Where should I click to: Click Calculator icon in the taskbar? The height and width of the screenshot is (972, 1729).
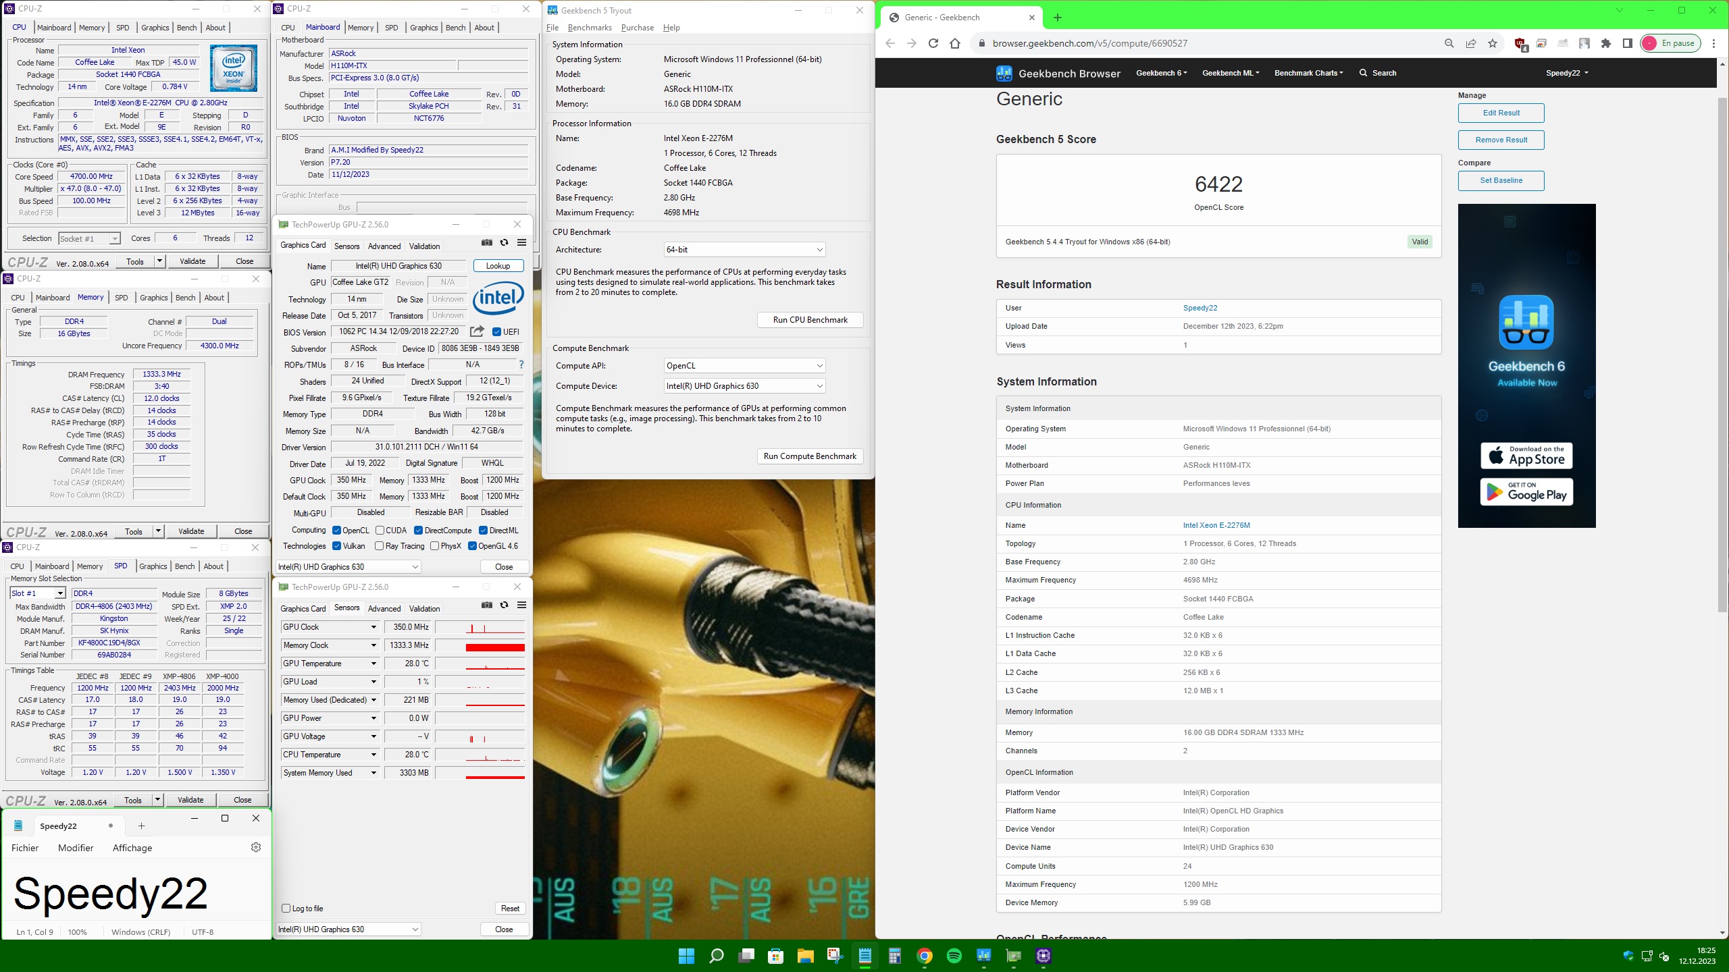coord(895,956)
